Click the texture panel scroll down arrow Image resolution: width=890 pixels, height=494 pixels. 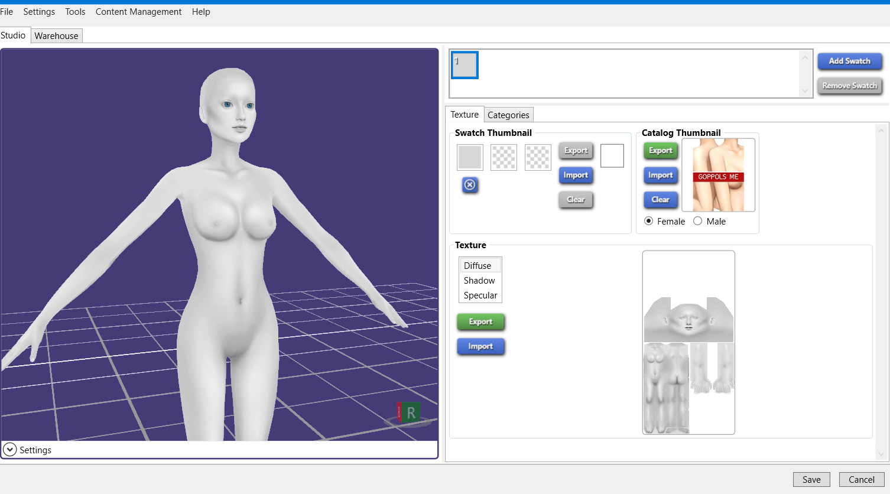click(881, 454)
